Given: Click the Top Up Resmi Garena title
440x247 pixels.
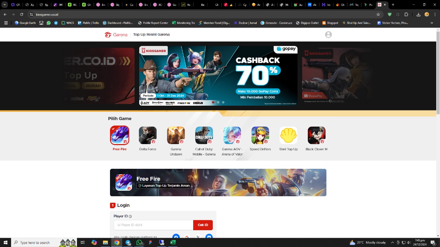Looking at the screenshot, I should point(151,35).
